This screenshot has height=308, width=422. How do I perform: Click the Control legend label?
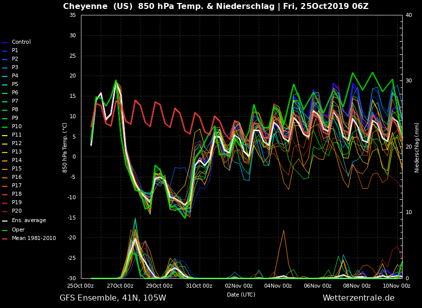(x=21, y=42)
